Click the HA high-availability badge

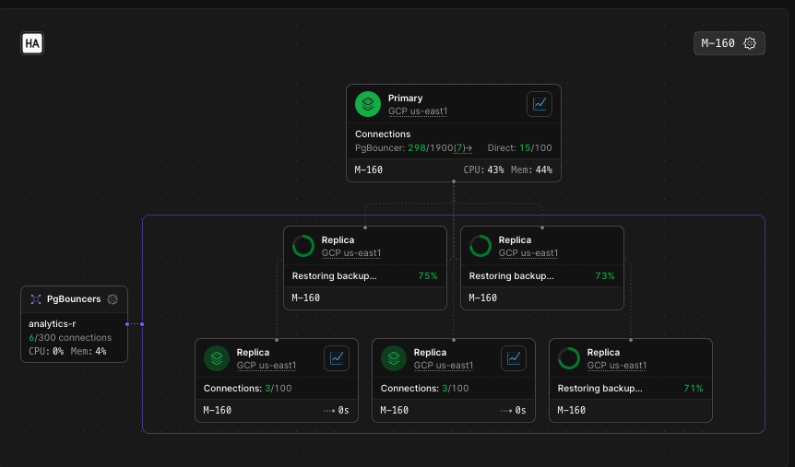pyautogui.click(x=32, y=43)
